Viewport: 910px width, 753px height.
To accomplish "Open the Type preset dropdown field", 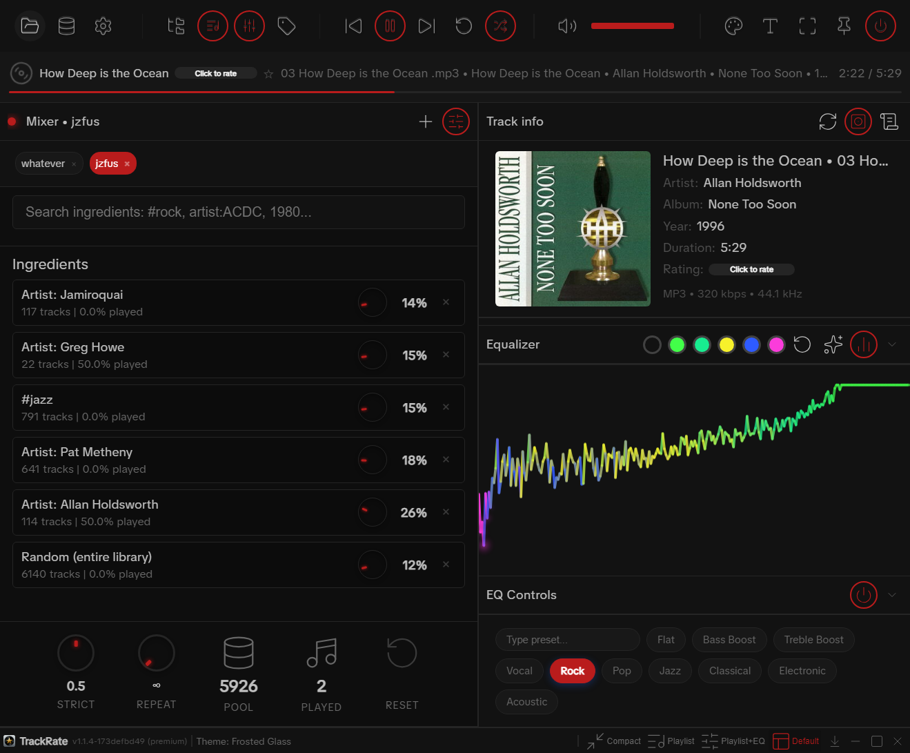I will point(567,640).
